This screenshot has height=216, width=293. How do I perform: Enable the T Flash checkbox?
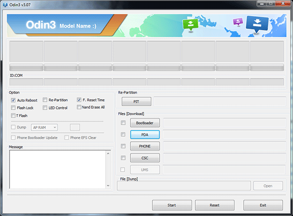coord(13,115)
